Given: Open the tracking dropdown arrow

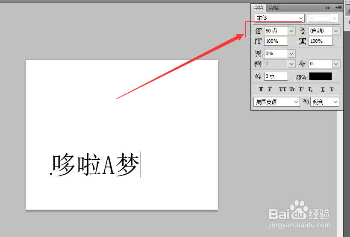Looking at the screenshot, I should (336, 64).
